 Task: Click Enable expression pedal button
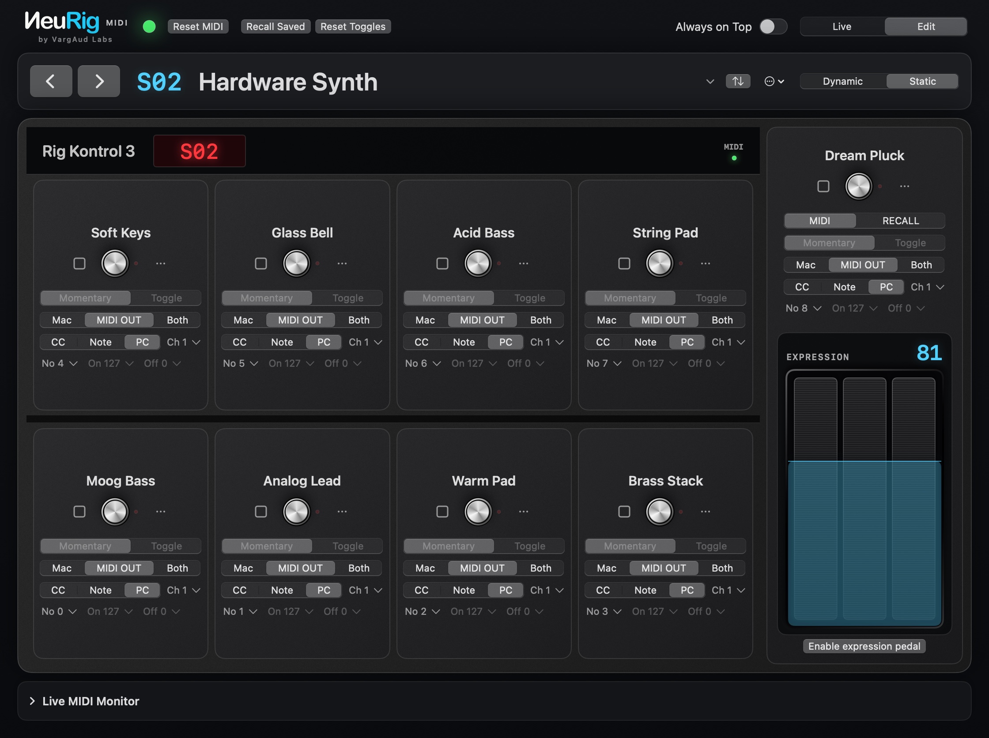point(864,646)
